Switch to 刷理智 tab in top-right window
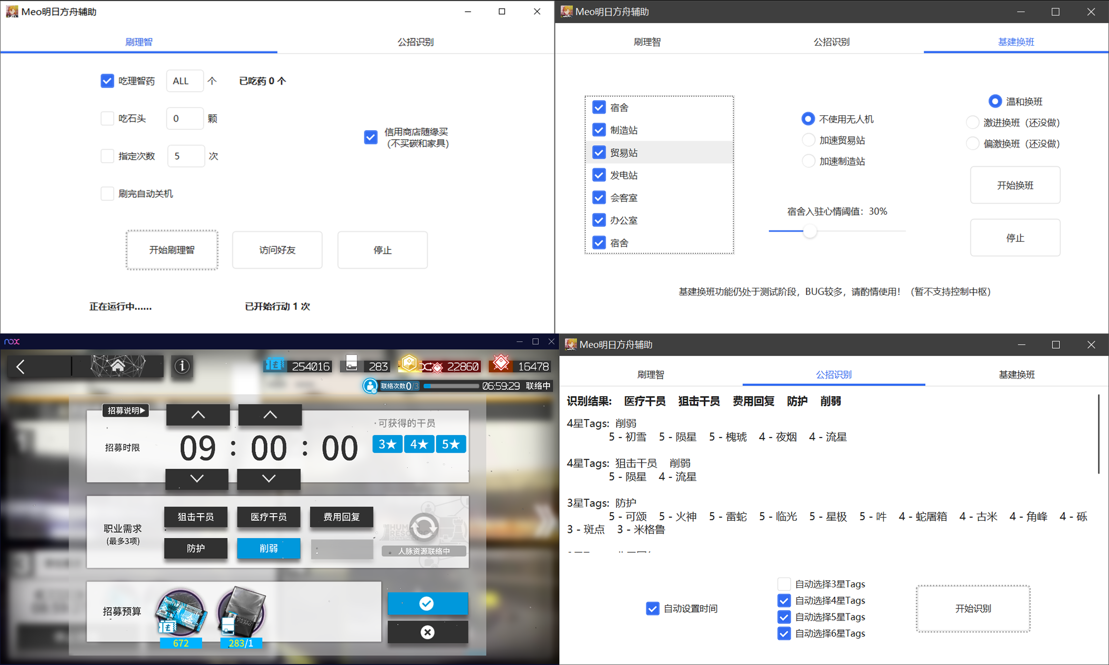This screenshot has width=1109, height=665. click(x=647, y=42)
